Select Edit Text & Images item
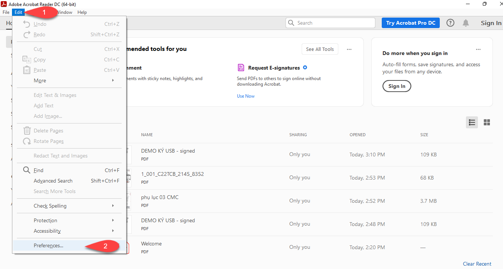Viewport: 503px width, 269px height. (x=70, y=95)
